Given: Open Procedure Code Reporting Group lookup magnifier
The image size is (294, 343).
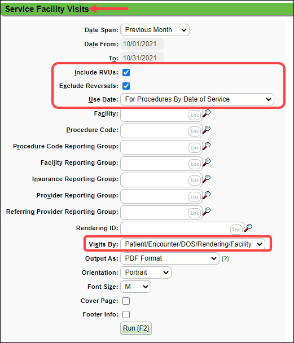Looking at the screenshot, I should [x=207, y=146].
